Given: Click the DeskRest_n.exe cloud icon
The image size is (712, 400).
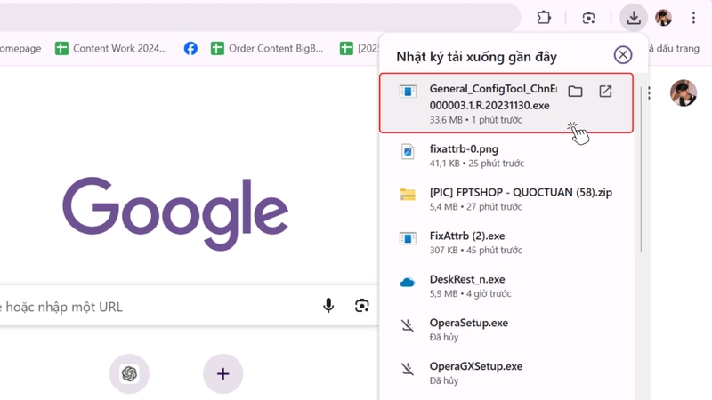Looking at the screenshot, I should point(408,283).
